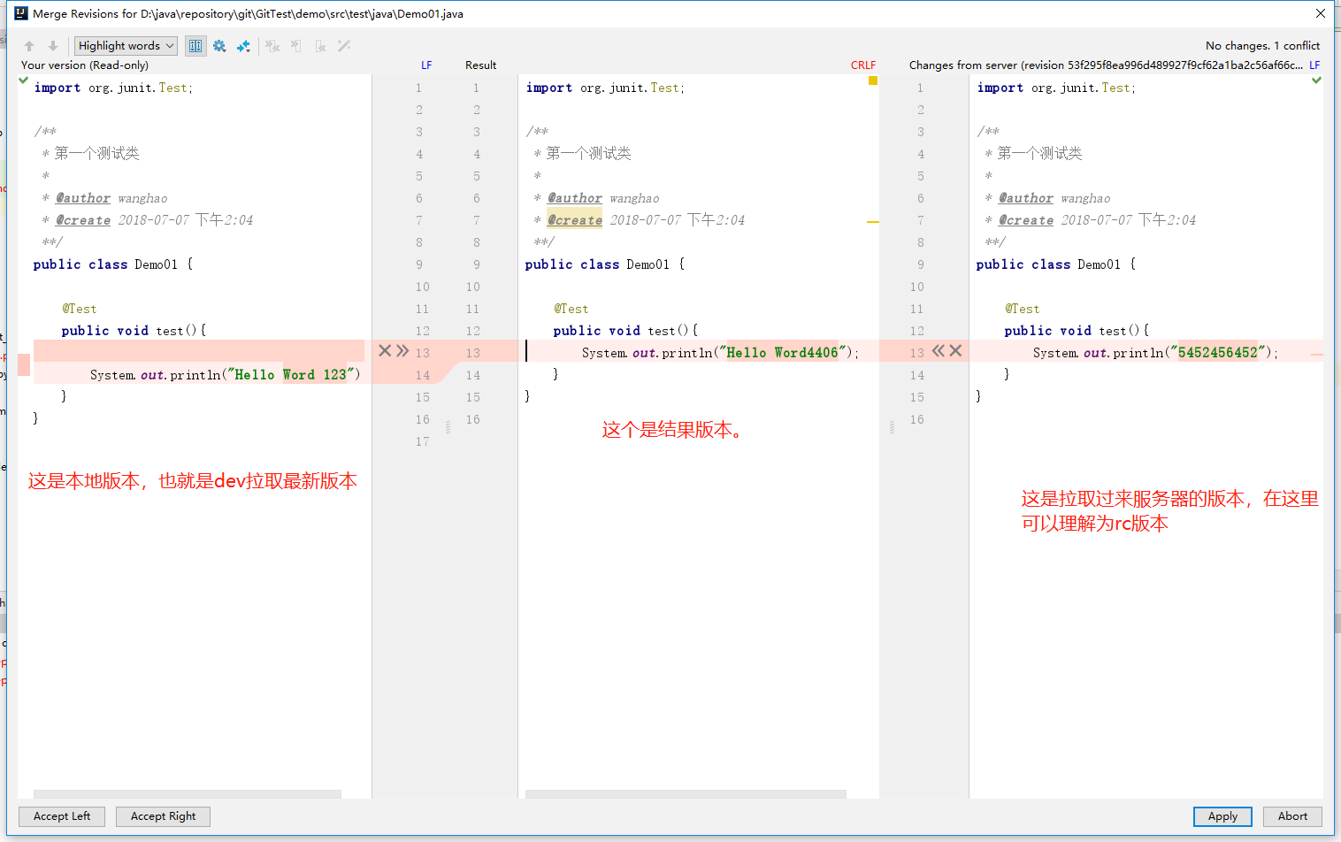
Task: Abort the merge operation
Action: pos(1291,816)
